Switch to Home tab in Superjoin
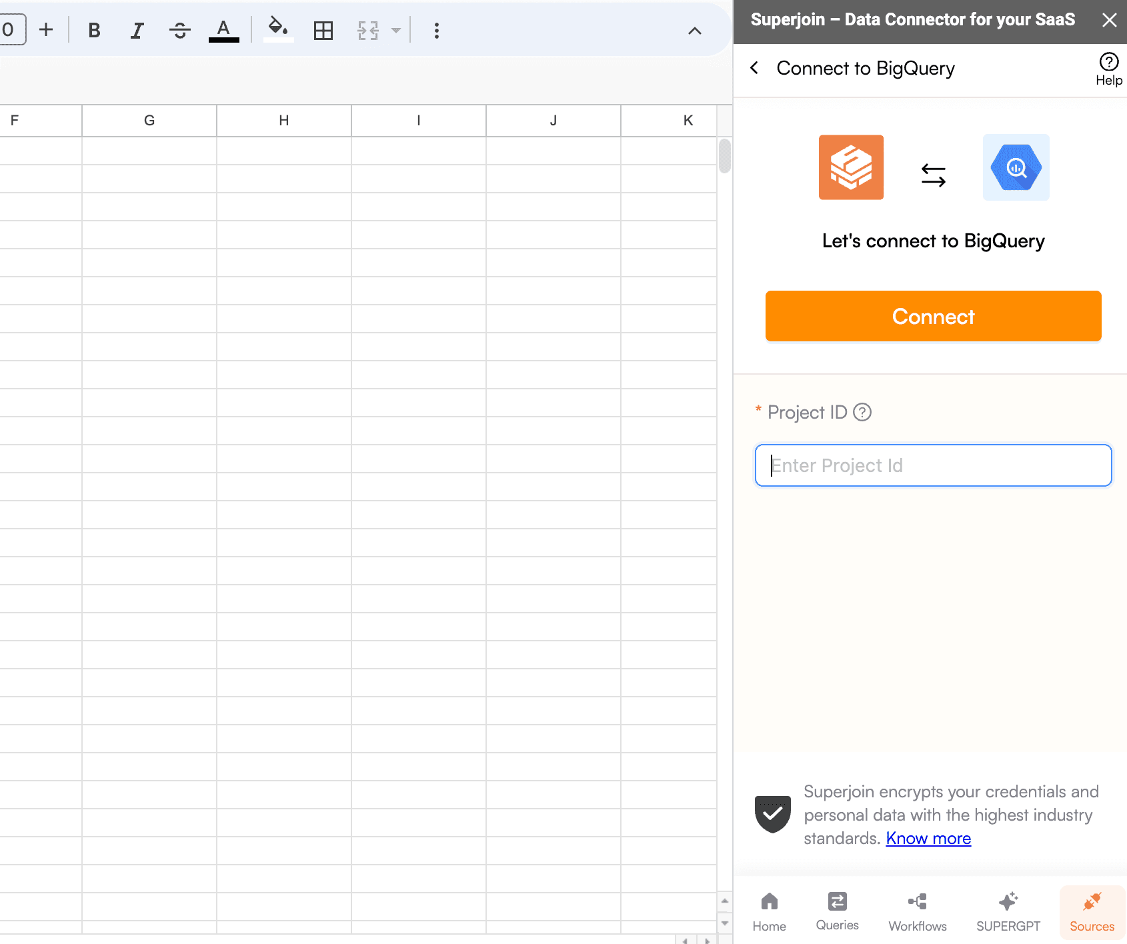Screen dimensions: 1127x944 [769, 912]
